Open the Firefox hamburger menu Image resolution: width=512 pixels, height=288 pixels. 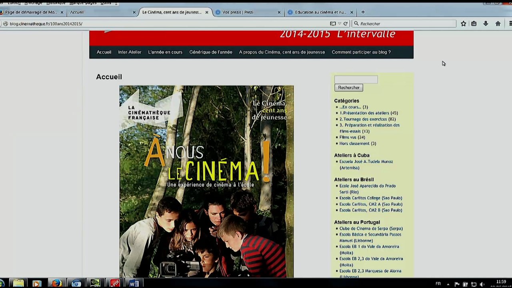point(510,24)
